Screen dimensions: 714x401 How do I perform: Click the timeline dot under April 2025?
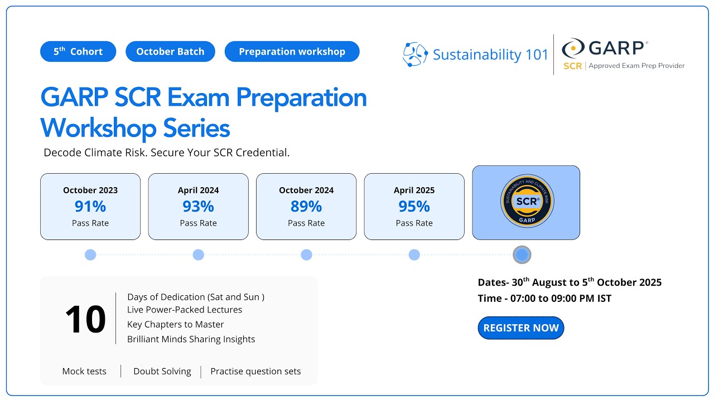coord(414,255)
